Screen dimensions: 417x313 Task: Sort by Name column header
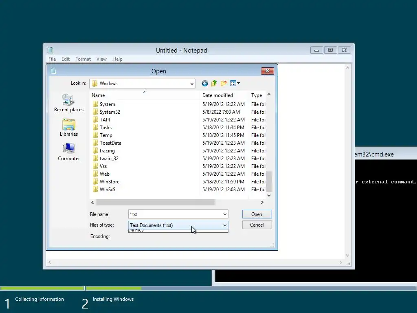(x=145, y=95)
